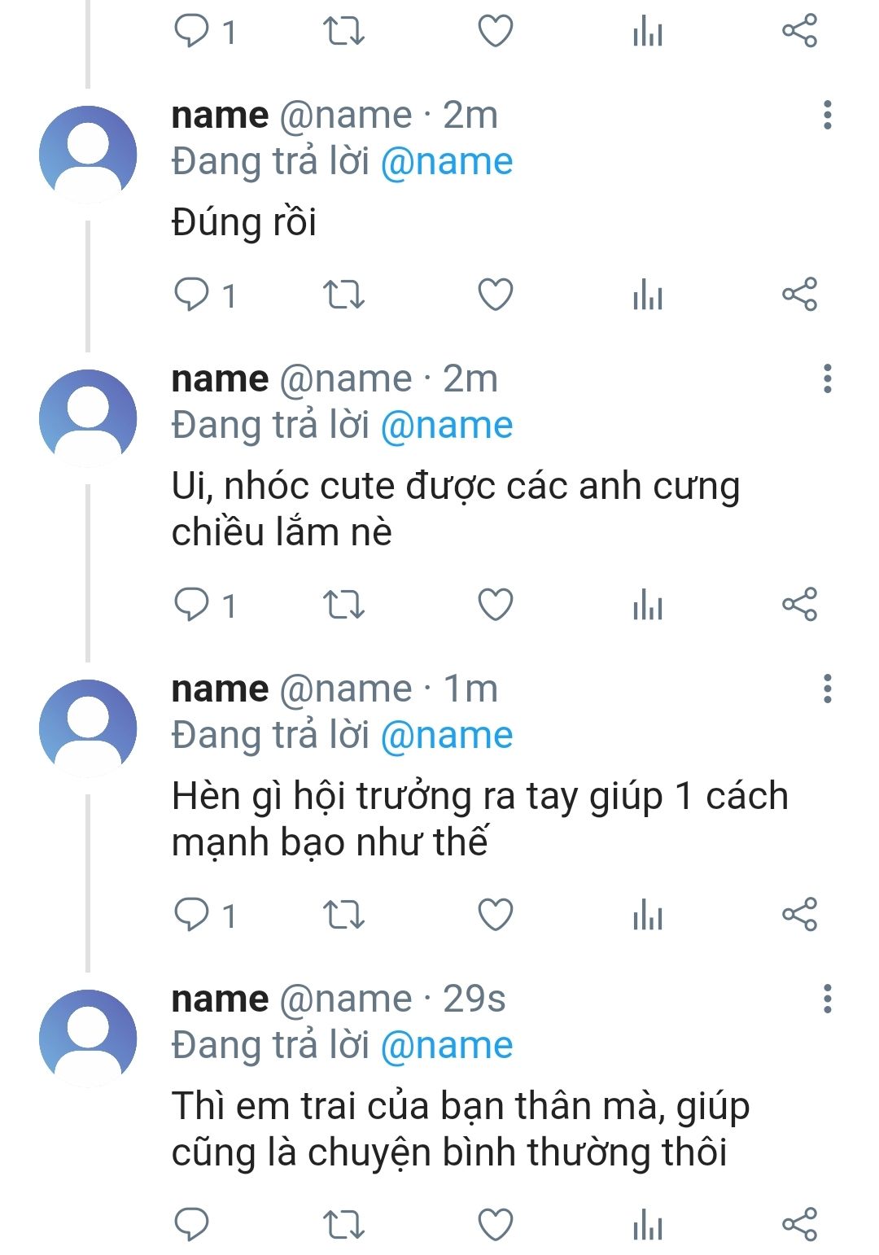Like the "Ui, nhóc cute" reply
879x1255 pixels.
pos(495,605)
